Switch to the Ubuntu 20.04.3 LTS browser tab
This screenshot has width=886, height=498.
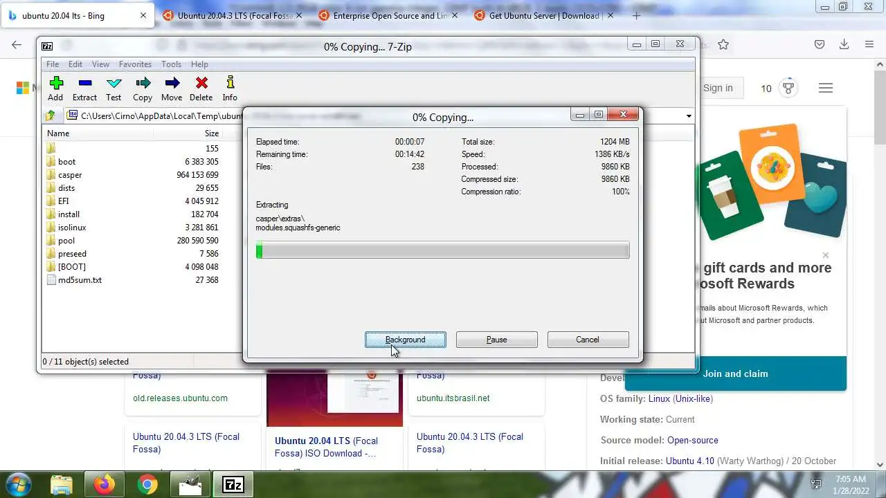pos(234,15)
